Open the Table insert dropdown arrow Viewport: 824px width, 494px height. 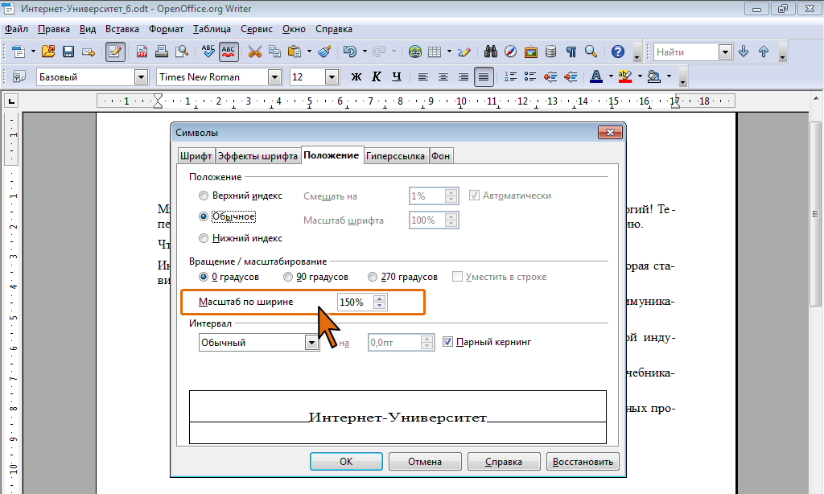[449, 51]
